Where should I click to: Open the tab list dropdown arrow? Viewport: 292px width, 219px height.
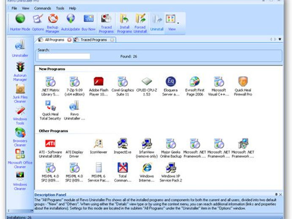point(280,39)
